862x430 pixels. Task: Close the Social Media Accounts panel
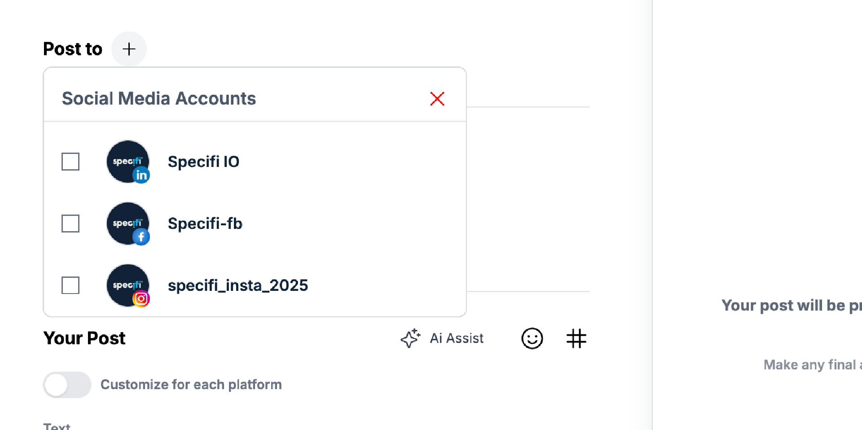click(437, 99)
